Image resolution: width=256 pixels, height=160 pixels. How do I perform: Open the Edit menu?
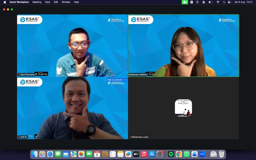pos(56,2)
